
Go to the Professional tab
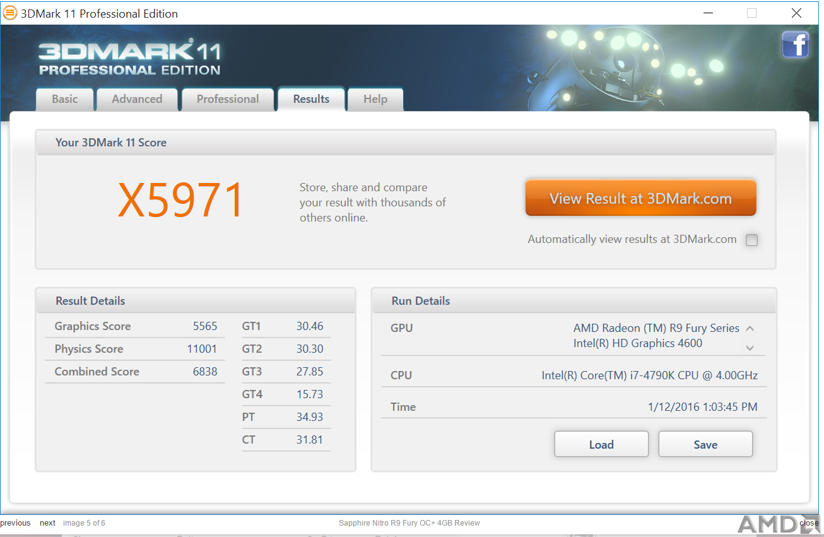[x=228, y=99]
